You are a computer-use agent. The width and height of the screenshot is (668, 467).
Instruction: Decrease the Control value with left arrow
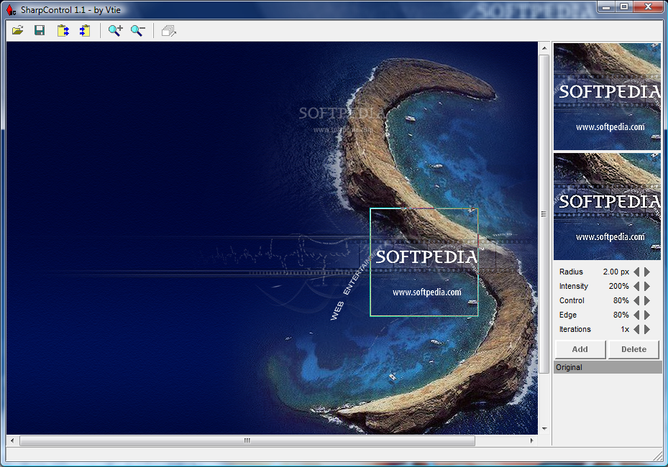pyautogui.click(x=636, y=300)
